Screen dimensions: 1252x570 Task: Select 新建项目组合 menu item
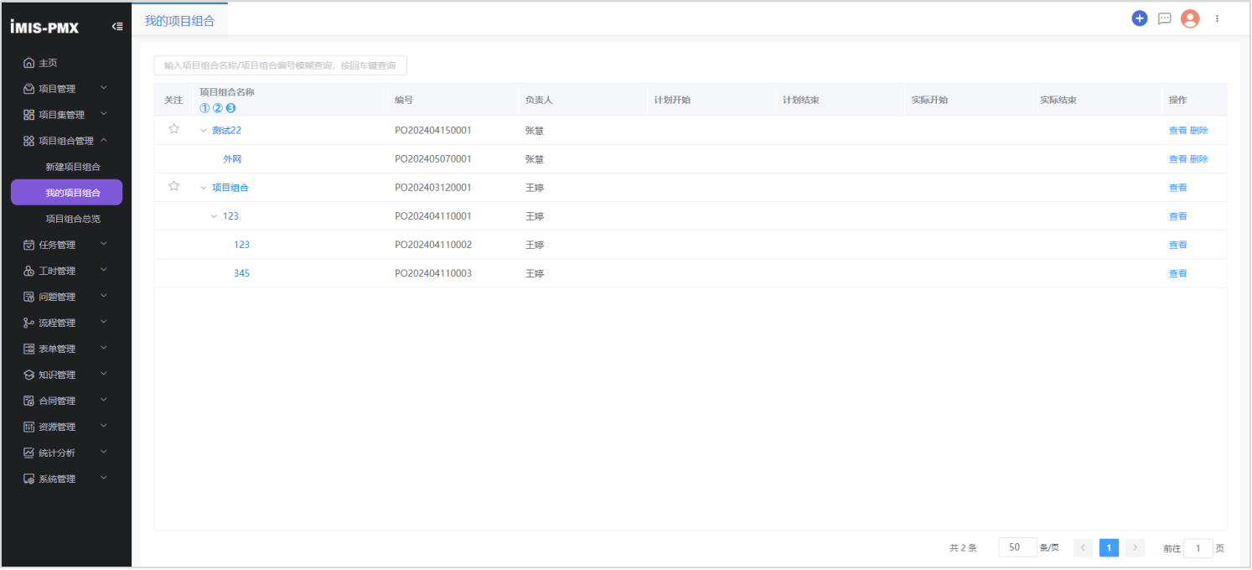(x=73, y=167)
